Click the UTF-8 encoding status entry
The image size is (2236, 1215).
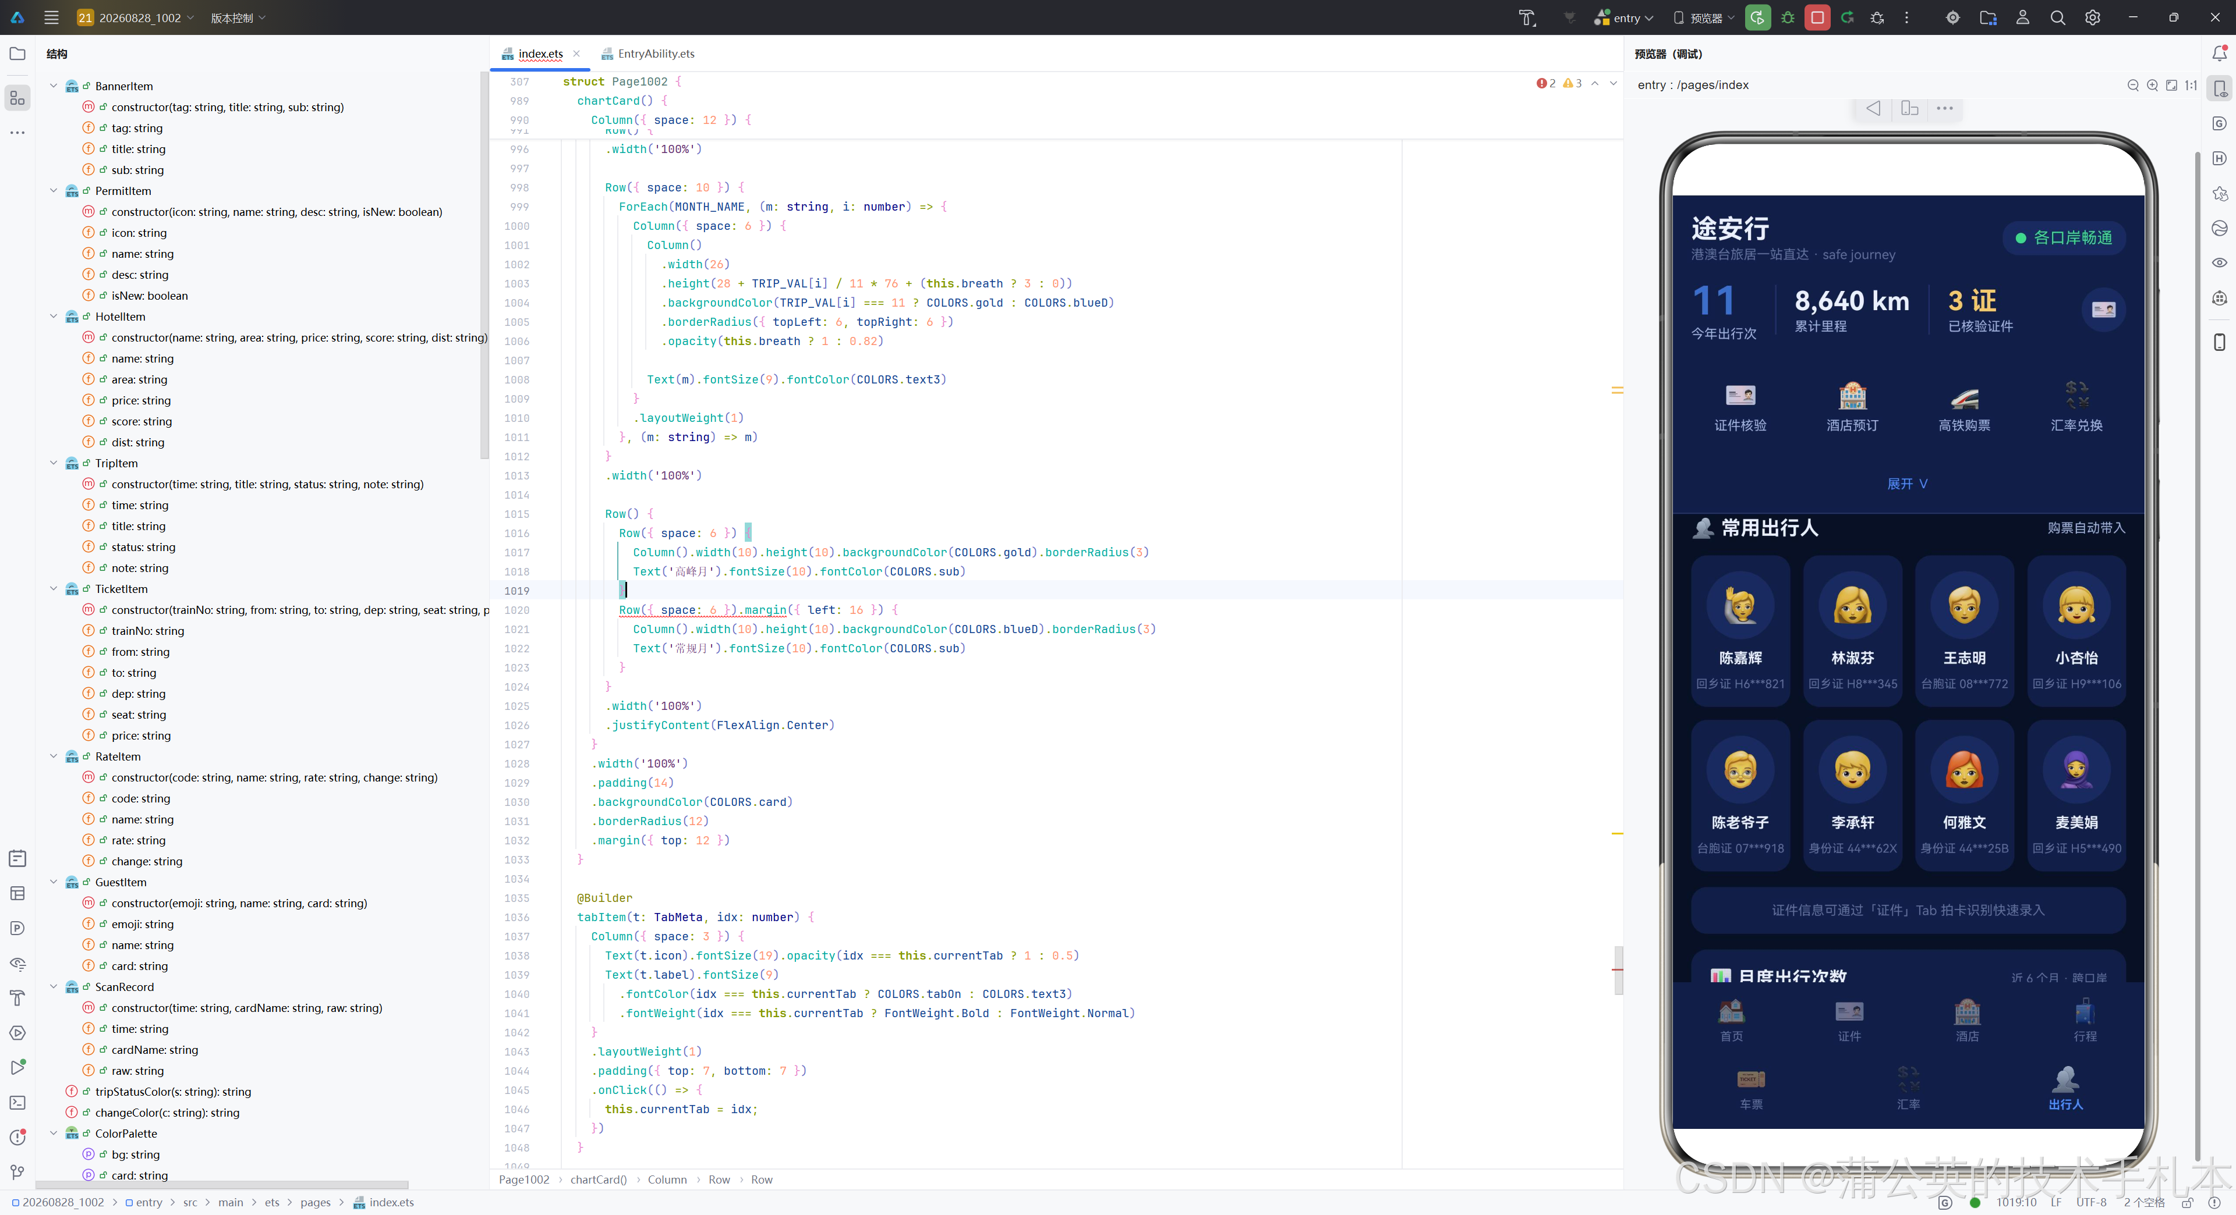[2090, 1203]
